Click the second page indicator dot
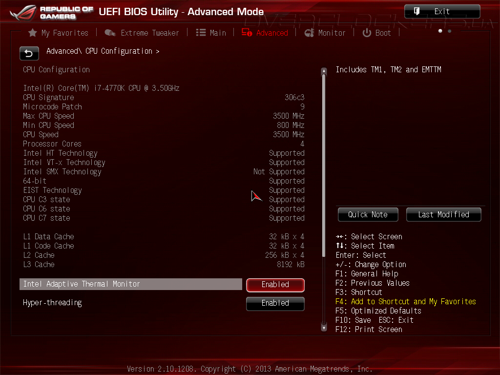Screen dimensions: 500x375 [x=450, y=31]
